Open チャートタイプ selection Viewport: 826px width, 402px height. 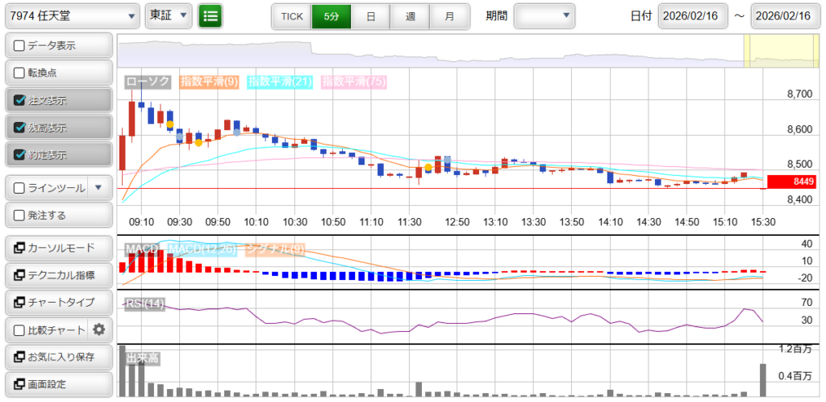[x=58, y=303]
